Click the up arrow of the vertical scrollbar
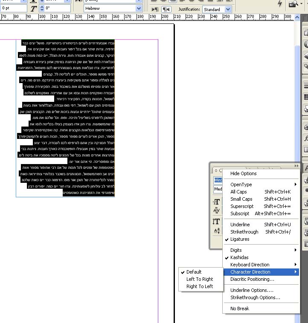308x323 pixels. pyautogui.click(x=297, y=17)
